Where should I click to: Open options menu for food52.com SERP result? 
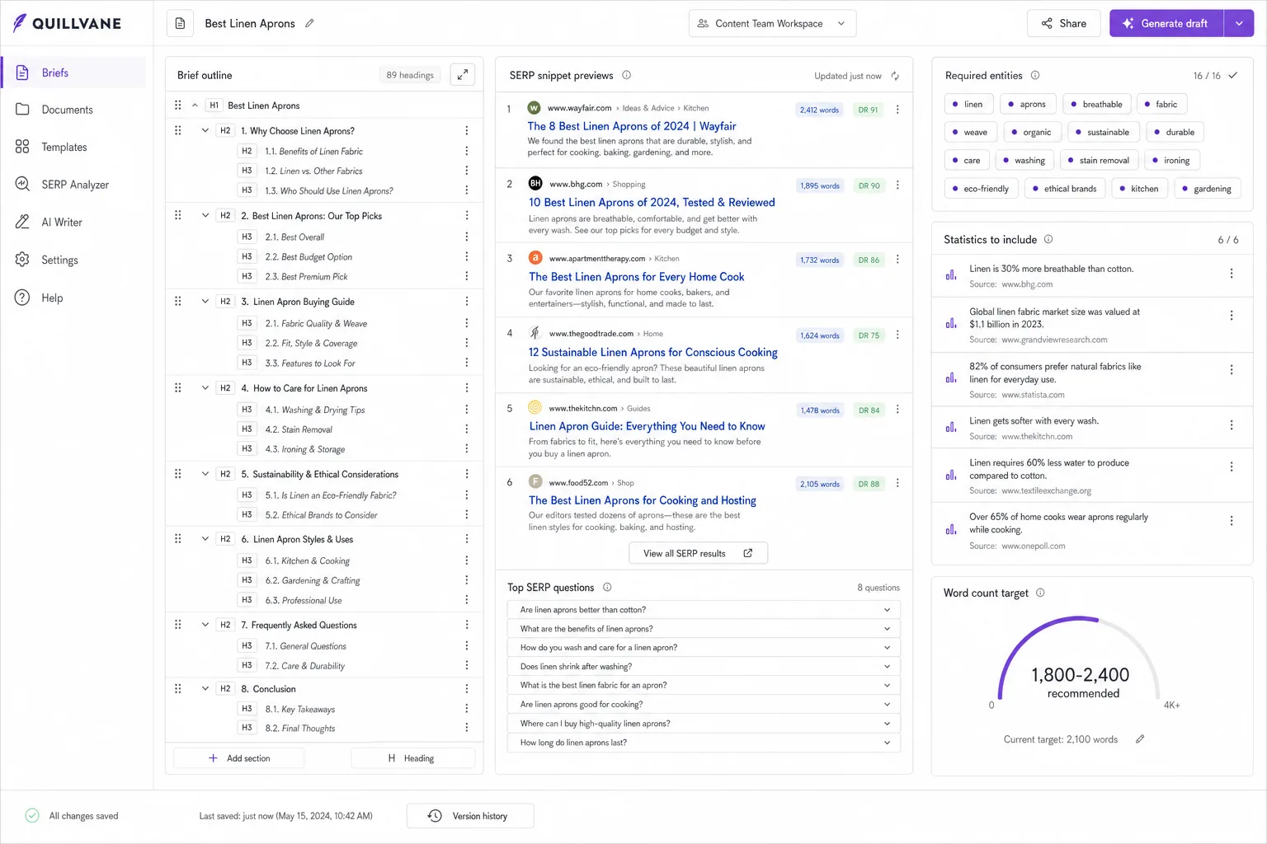[x=897, y=483]
